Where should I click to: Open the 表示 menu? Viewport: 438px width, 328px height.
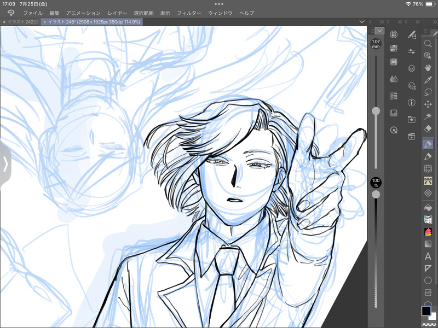[x=165, y=13]
